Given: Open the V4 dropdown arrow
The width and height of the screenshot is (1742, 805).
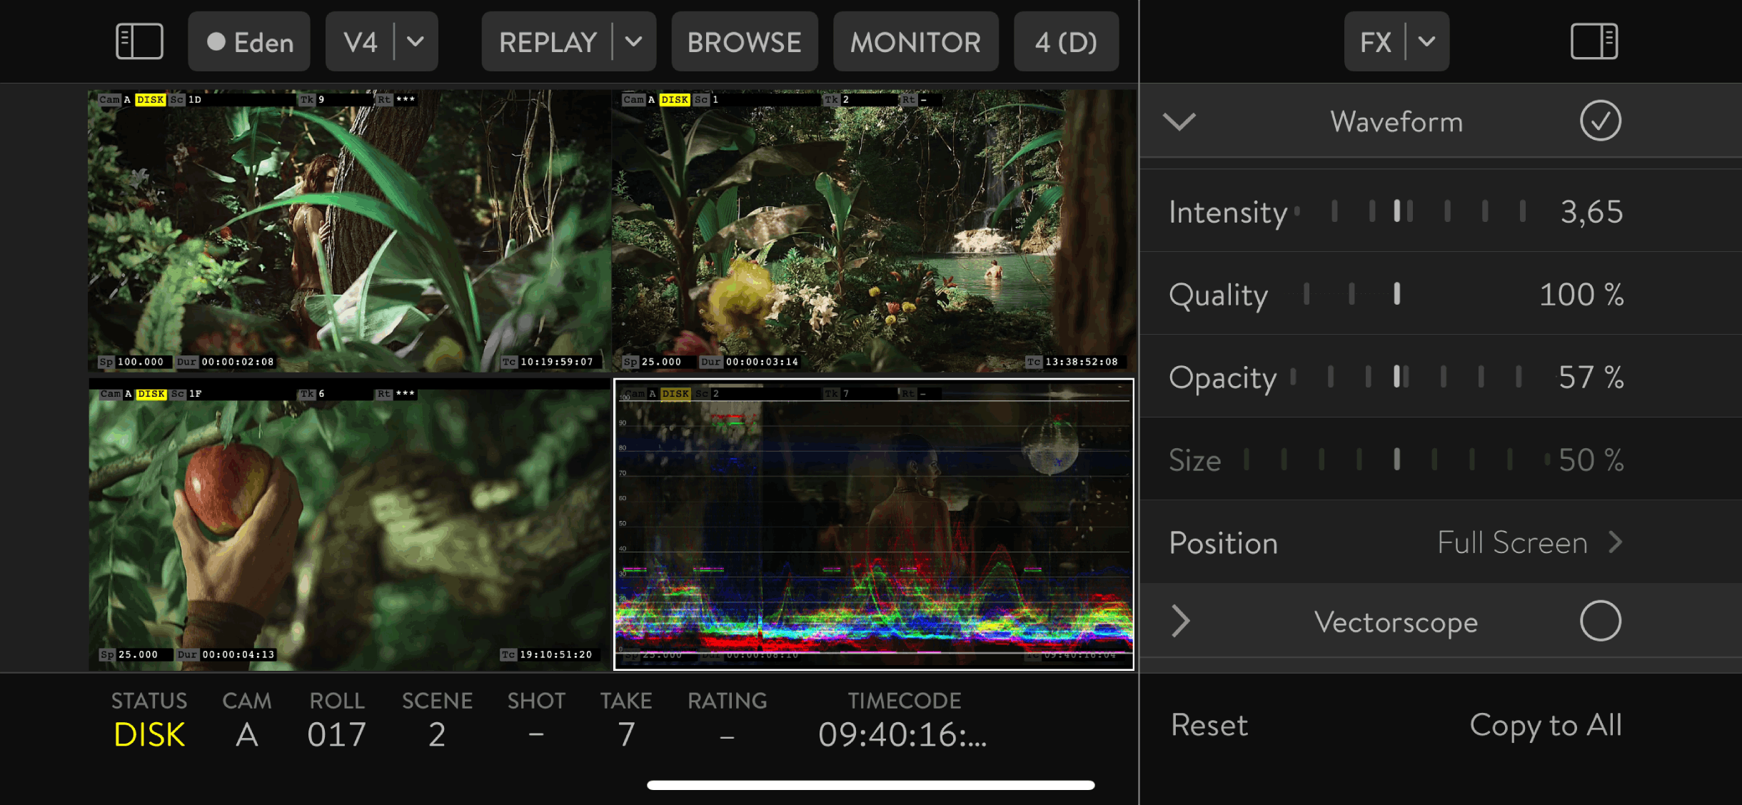Looking at the screenshot, I should tap(416, 41).
